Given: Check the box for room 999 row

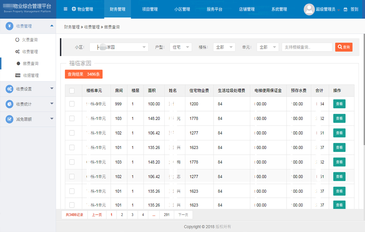Looking at the screenshot, I should (72, 104).
